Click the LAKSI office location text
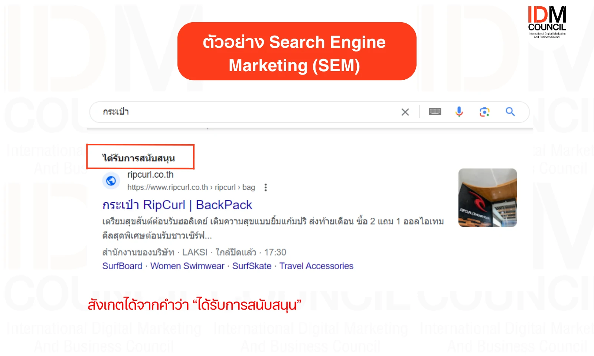 (x=195, y=252)
